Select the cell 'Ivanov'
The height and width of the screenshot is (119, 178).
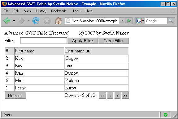(97, 73)
